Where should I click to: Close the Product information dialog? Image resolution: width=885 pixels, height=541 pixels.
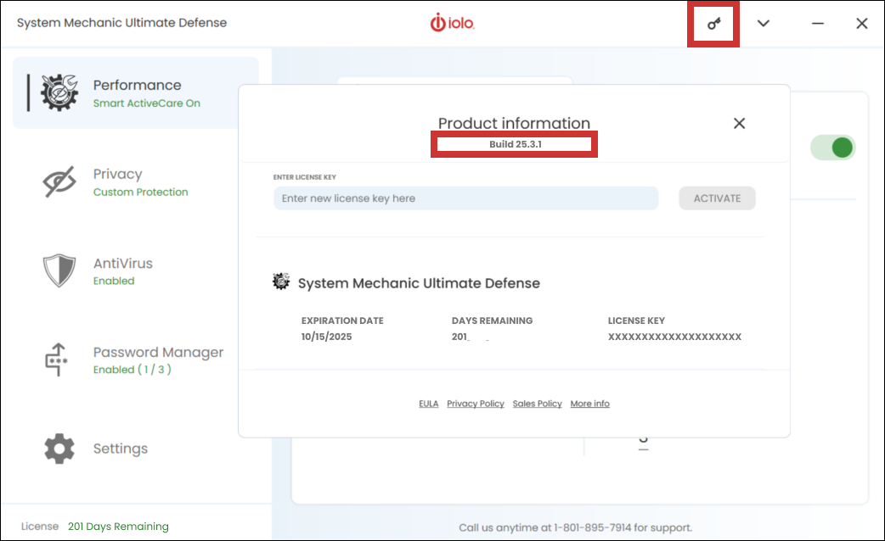click(x=740, y=124)
